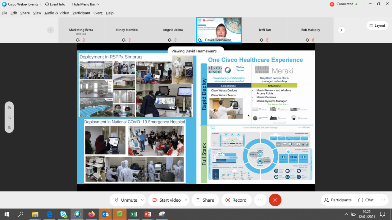Expand video options next to Start video
The height and width of the screenshot is (220, 392).
186,200
